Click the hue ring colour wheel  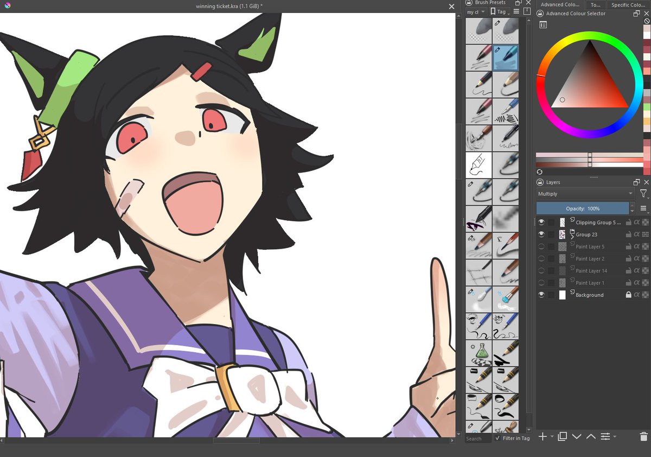590,35
